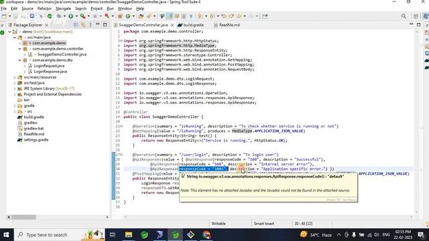Click the Previous Annotation arrow icon
This screenshot has width=429, height=241.
[x=212, y=16]
